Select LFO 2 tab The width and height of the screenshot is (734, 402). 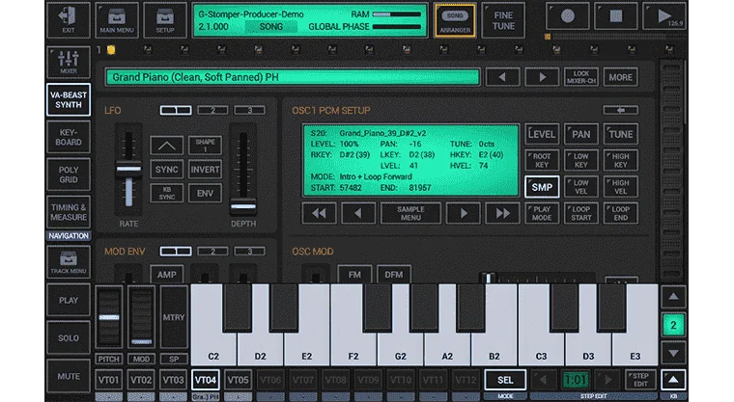[212, 110]
